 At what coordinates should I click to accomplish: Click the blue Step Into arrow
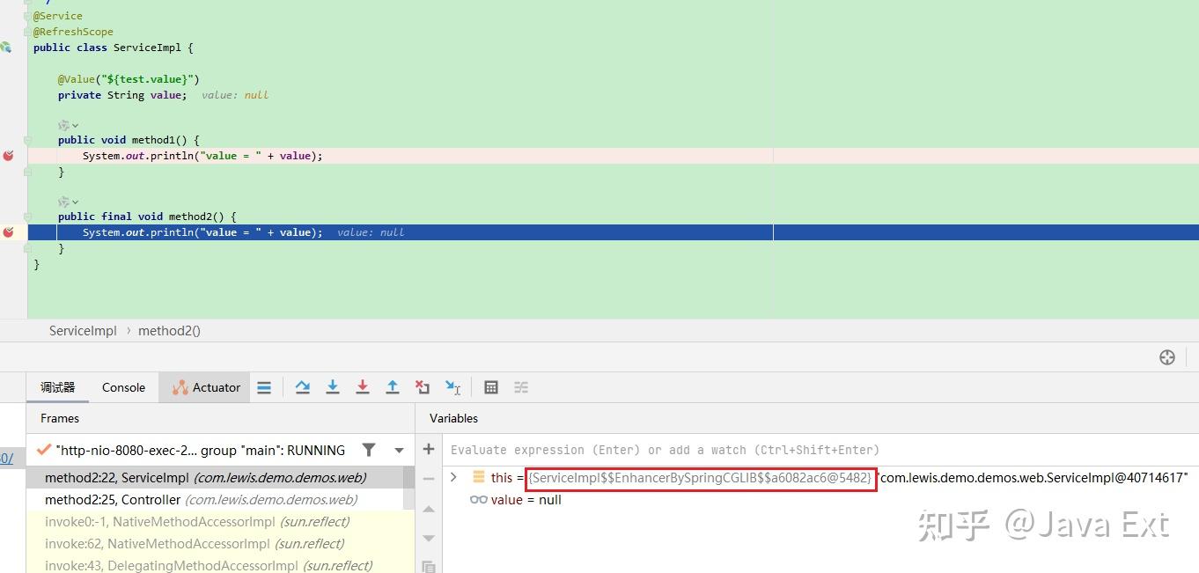[333, 387]
